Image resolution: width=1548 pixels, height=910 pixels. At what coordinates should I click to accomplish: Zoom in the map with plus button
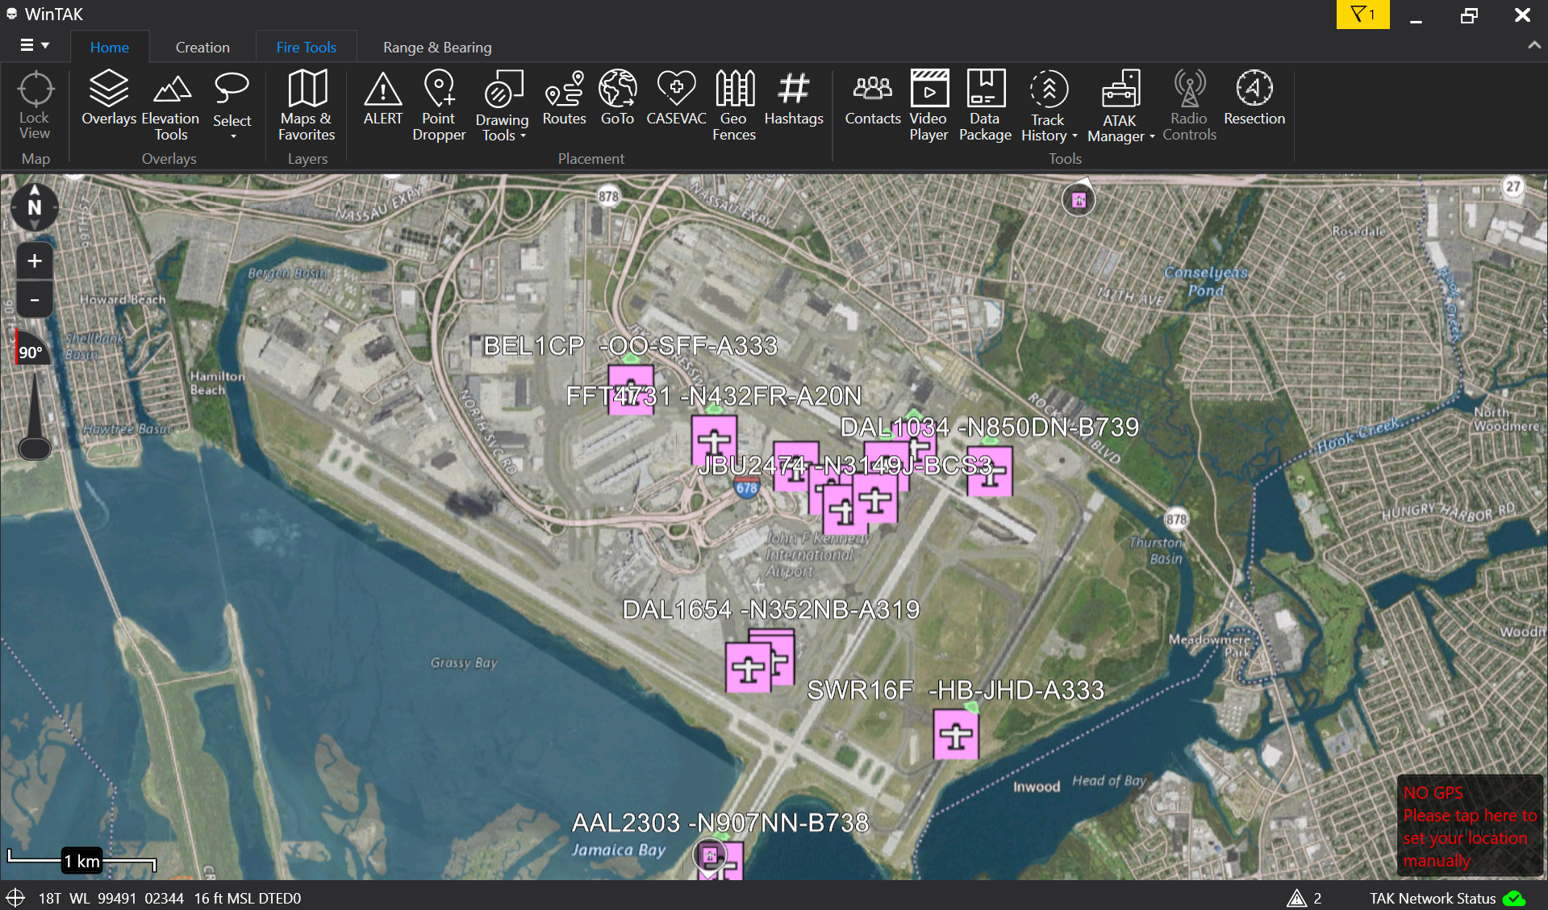pyautogui.click(x=35, y=261)
